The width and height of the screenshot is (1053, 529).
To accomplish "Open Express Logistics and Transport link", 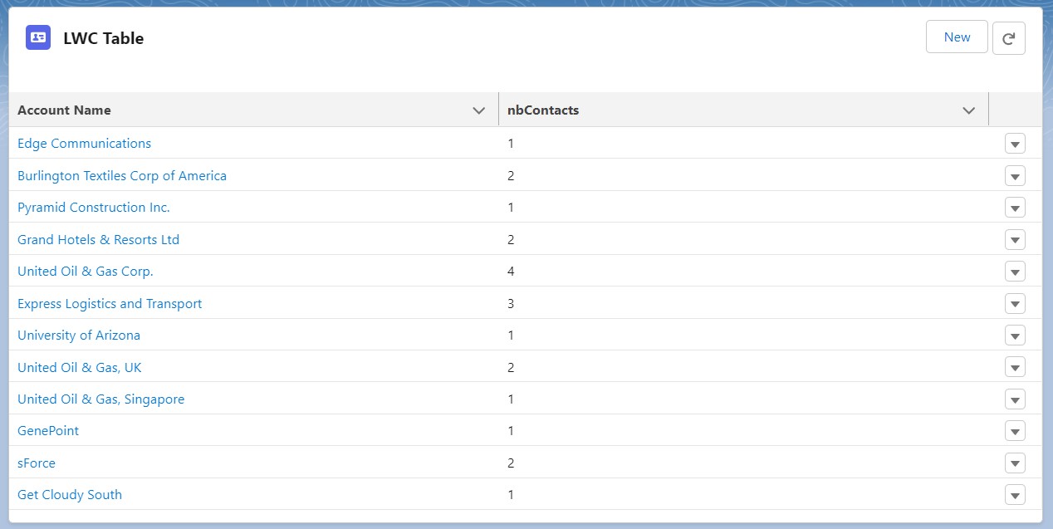I will [x=110, y=304].
